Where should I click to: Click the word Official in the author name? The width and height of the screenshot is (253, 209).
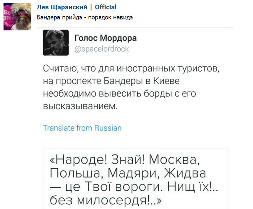(x=106, y=7)
